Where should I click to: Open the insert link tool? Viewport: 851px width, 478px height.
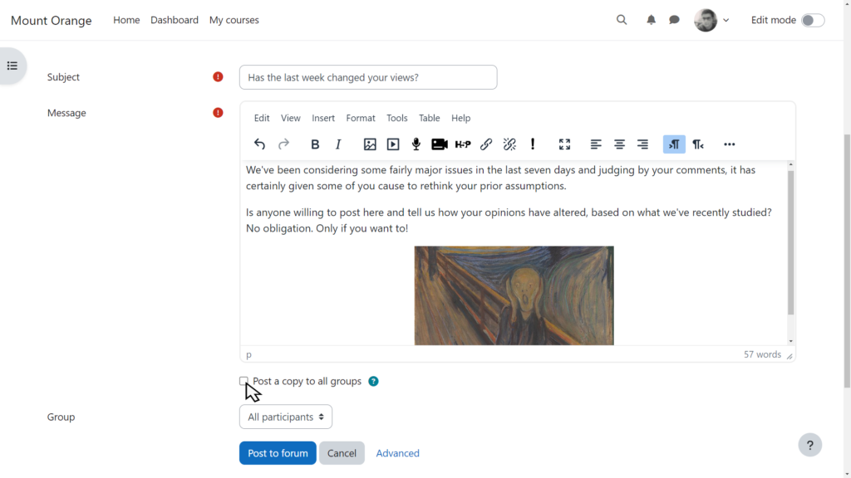(x=486, y=144)
